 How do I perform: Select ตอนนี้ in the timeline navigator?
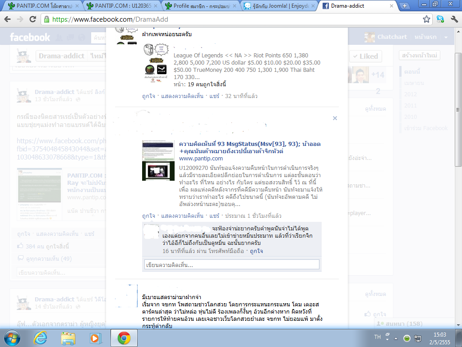[x=412, y=72]
